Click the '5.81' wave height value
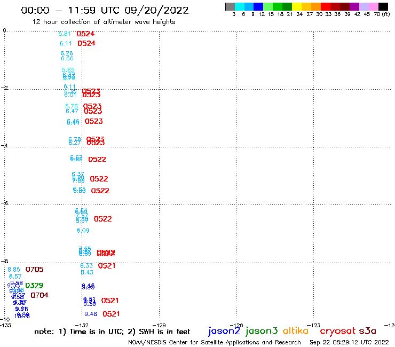The image size is (395, 347). tap(65, 34)
